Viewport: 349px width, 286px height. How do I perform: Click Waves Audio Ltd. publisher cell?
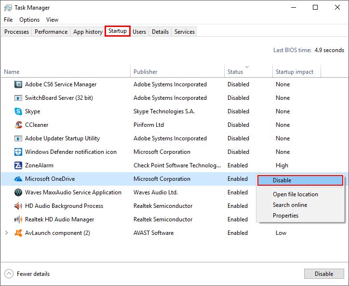point(156,192)
